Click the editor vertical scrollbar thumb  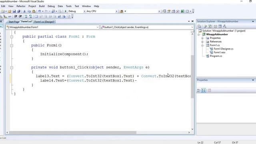pos(192,77)
